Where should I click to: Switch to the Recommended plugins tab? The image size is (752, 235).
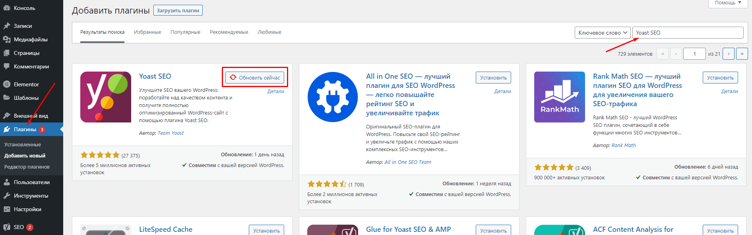pos(229,32)
